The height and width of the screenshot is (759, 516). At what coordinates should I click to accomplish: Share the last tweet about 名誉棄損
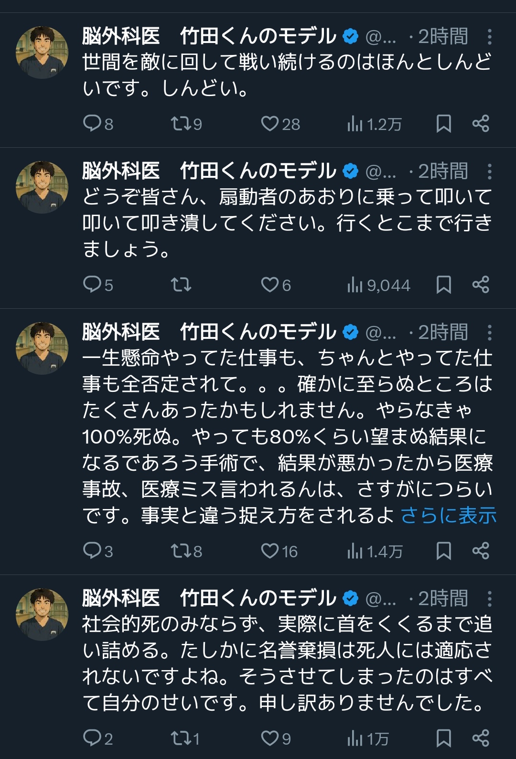(481, 738)
